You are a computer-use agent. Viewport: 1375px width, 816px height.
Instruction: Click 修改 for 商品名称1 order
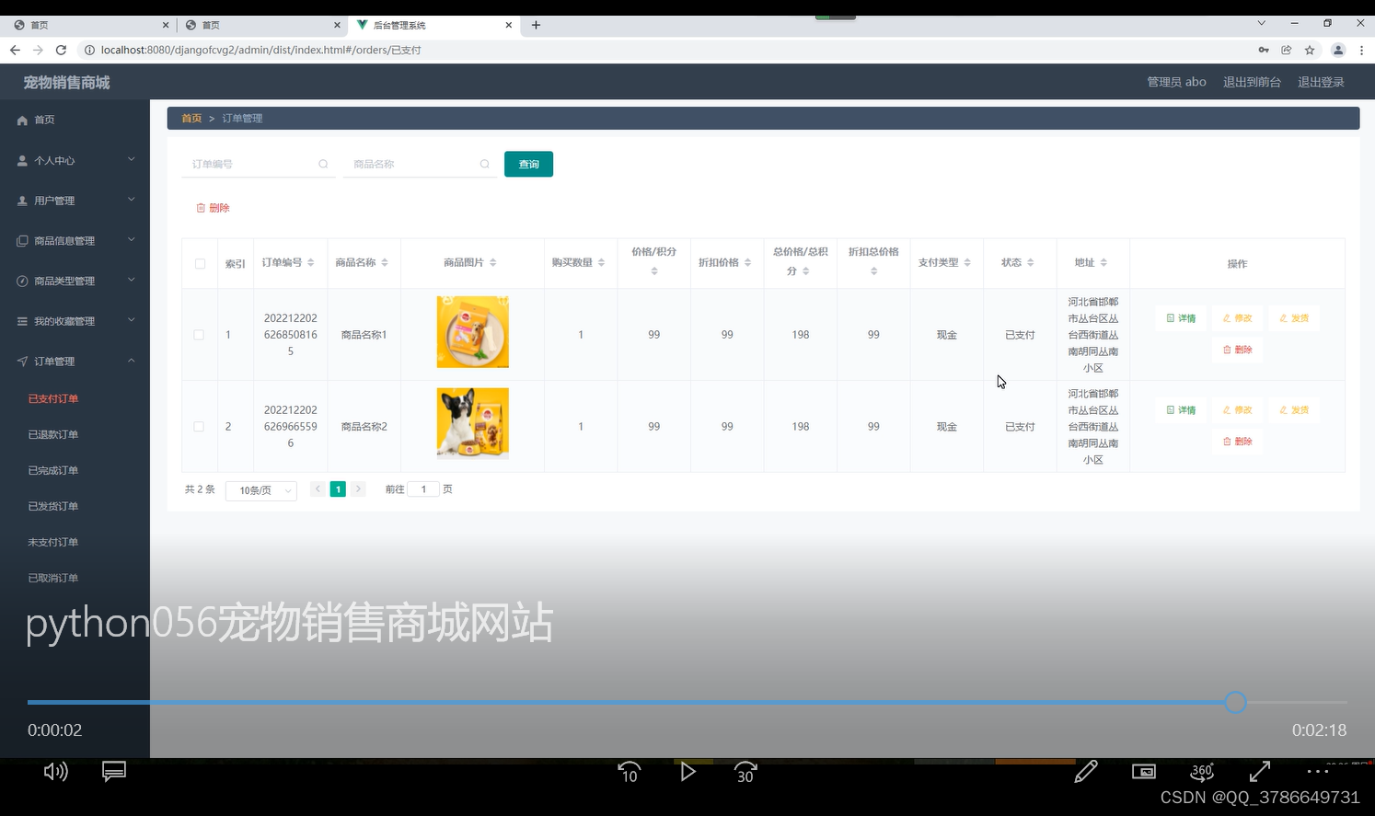pos(1237,318)
